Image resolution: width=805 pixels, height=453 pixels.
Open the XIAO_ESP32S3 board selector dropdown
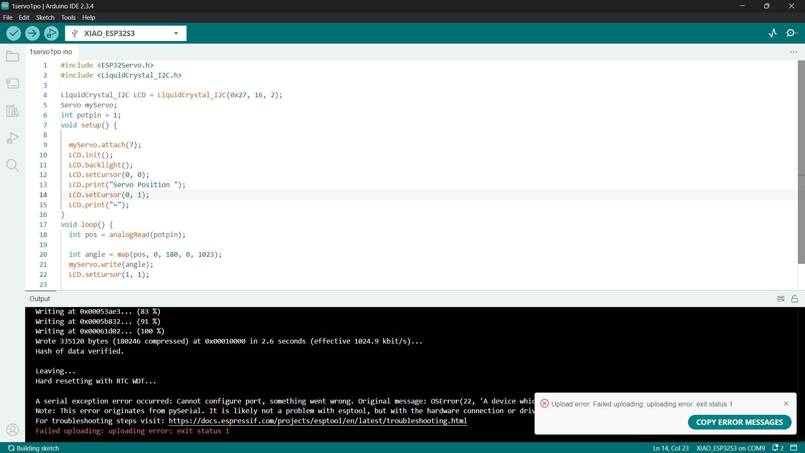click(126, 34)
